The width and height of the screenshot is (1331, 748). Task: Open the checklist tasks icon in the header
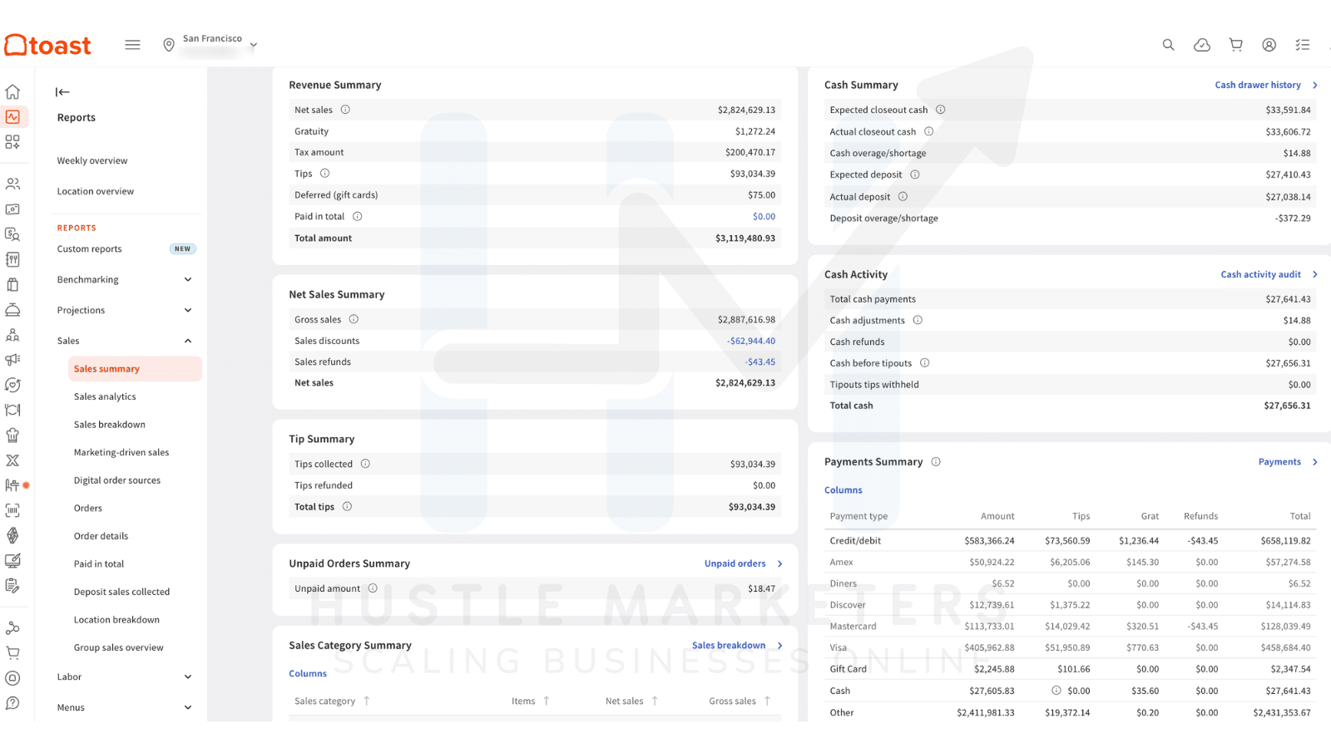pyautogui.click(x=1302, y=45)
